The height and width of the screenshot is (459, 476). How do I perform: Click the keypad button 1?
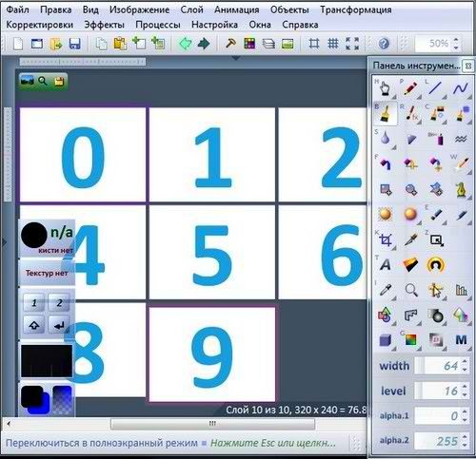point(34,303)
